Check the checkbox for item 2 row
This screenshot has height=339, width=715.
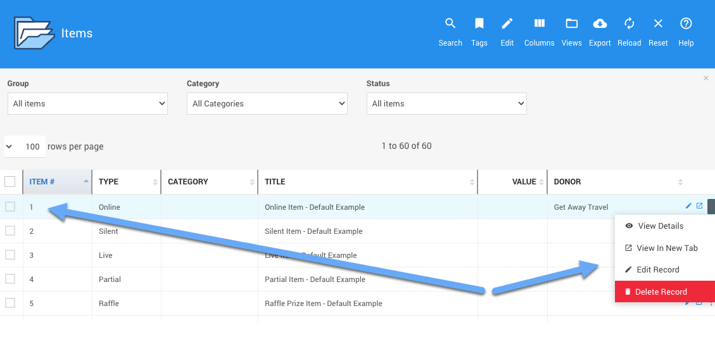click(10, 231)
